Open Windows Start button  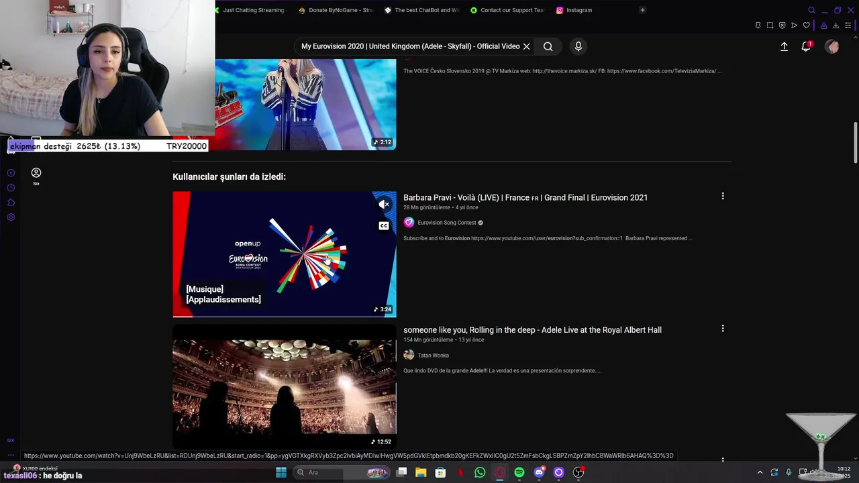(x=281, y=472)
